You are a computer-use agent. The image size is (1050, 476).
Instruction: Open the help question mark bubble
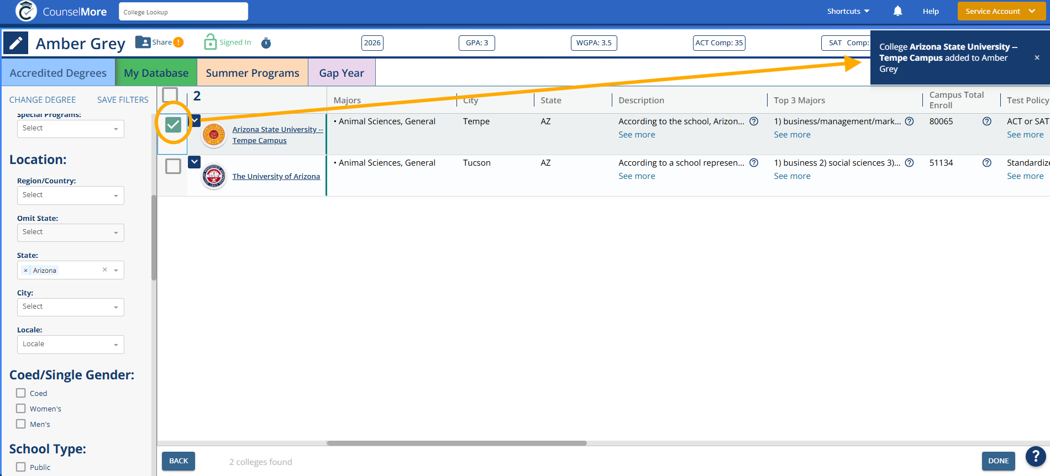tap(1036, 457)
